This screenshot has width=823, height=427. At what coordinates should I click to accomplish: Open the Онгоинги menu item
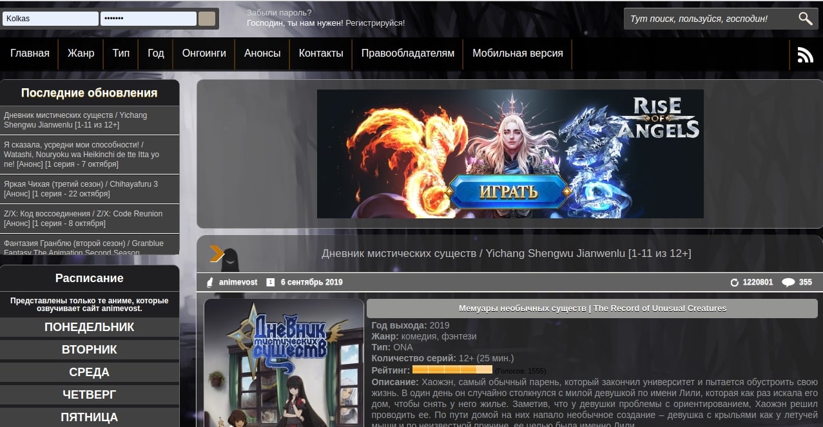tap(204, 53)
